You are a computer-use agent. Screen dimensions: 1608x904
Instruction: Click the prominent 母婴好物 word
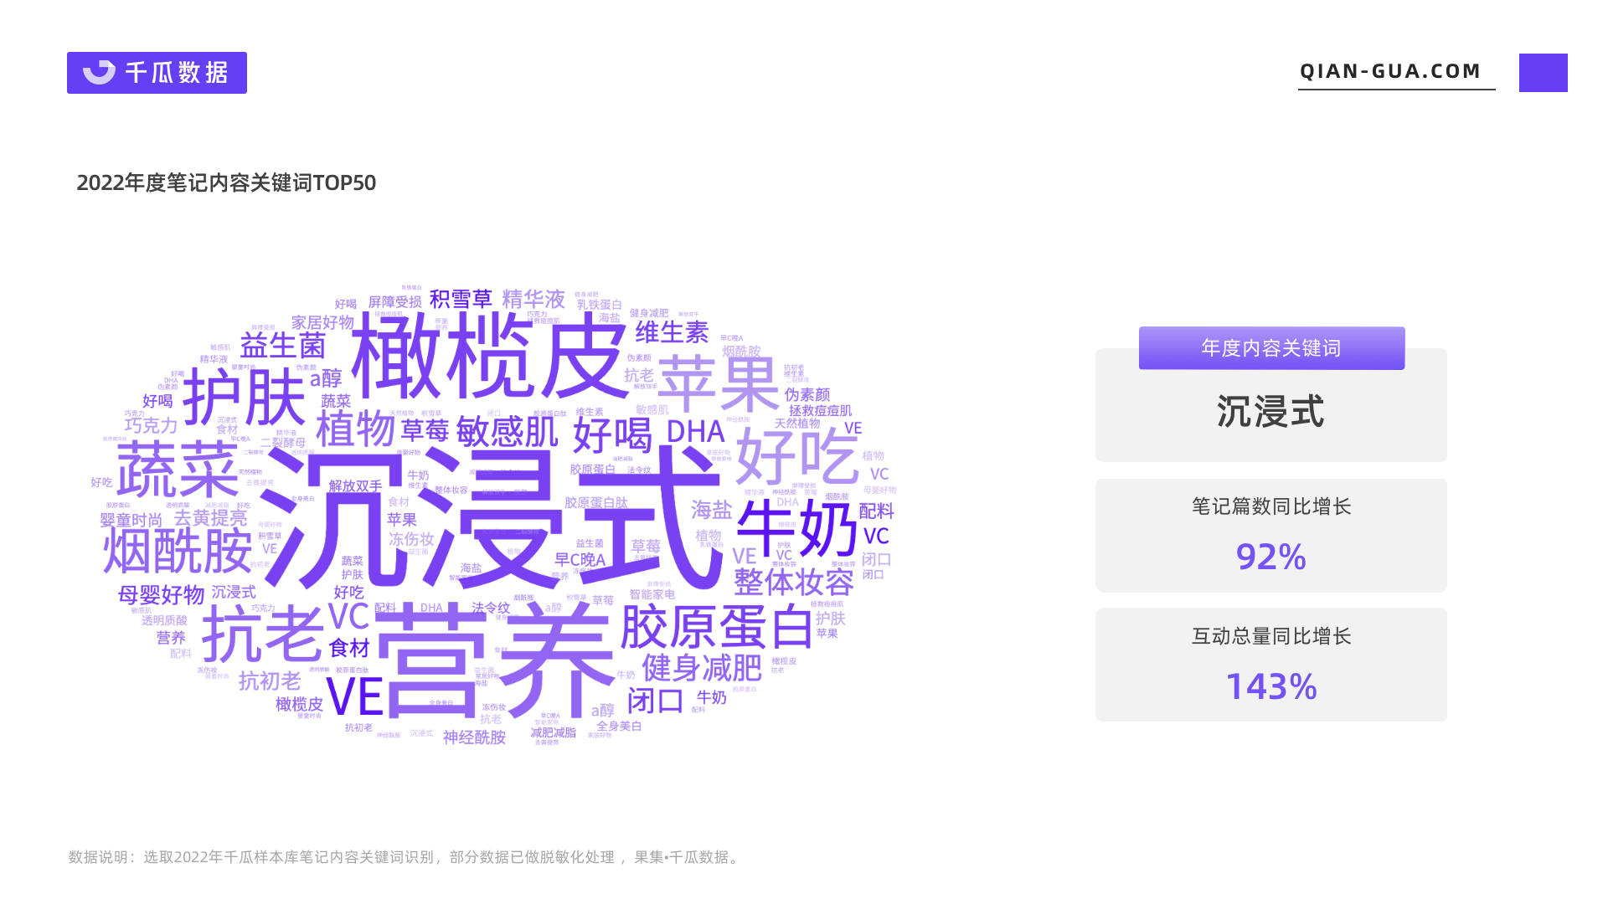coord(161,595)
